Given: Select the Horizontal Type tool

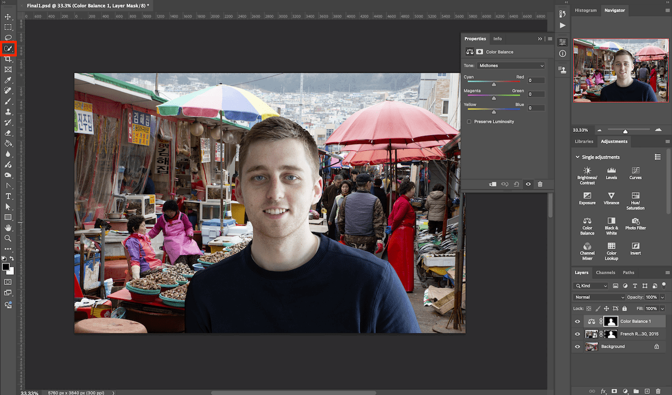Looking at the screenshot, I should [8, 196].
